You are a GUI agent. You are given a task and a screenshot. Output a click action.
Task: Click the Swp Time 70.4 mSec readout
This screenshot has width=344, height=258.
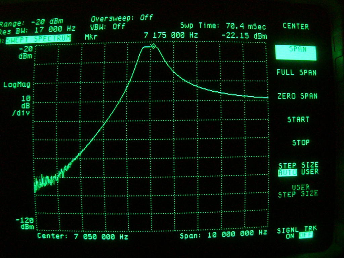[x=223, y=26]
